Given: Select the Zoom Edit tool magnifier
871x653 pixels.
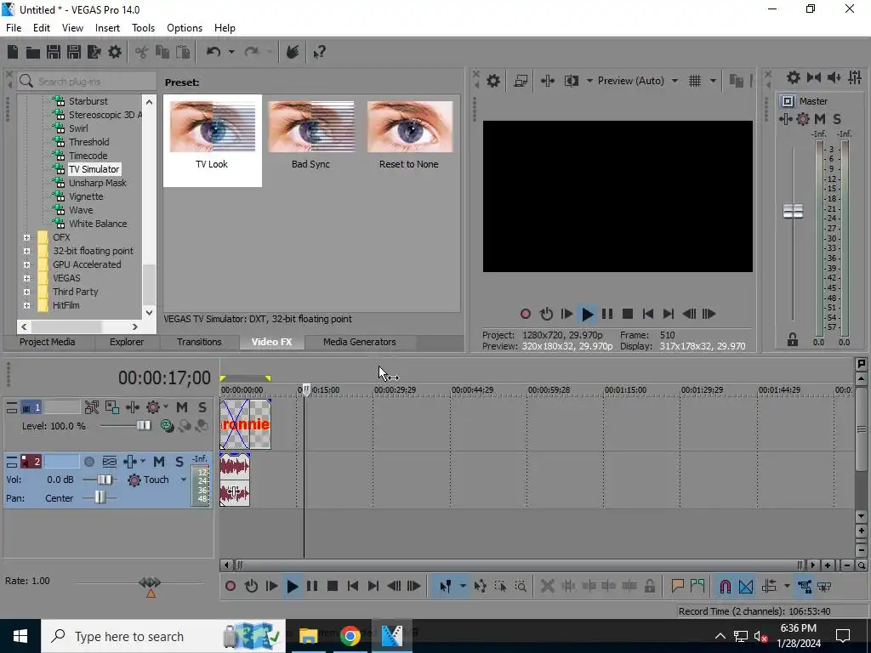Looking at the screenshot, I should tap(521, 586).
